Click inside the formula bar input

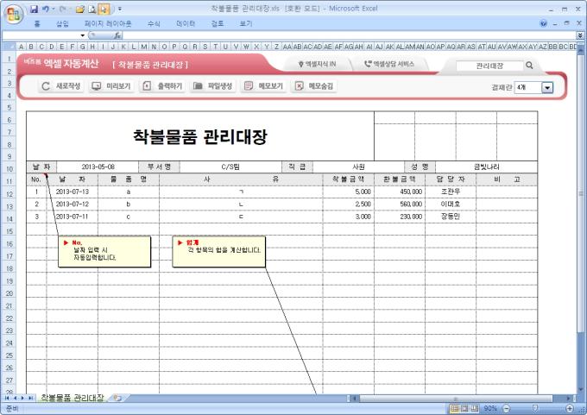(349, 35)
